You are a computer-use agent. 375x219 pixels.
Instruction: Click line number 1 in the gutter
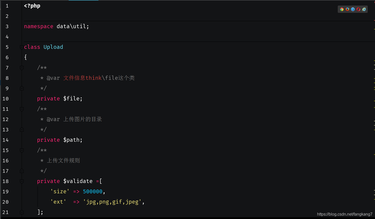[7, 6]
